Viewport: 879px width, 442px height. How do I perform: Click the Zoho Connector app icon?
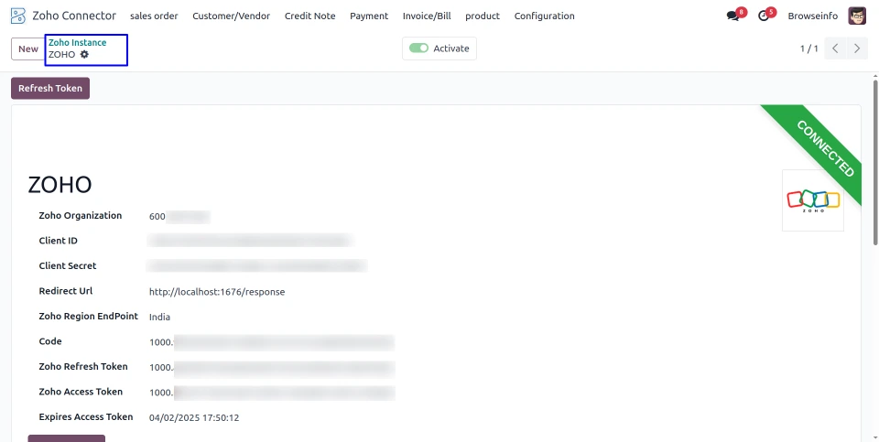pyautogui.click(x=17, y=16)
